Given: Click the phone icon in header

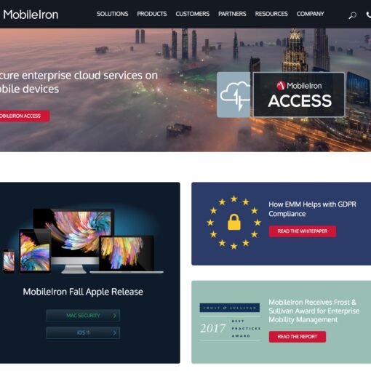Looking at the screenshot, I should click(x=369, y=15).
